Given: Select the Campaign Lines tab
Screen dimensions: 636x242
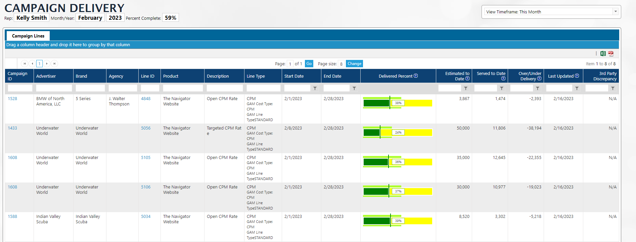Looking at the screenshot, I should [x=28, y=36].
